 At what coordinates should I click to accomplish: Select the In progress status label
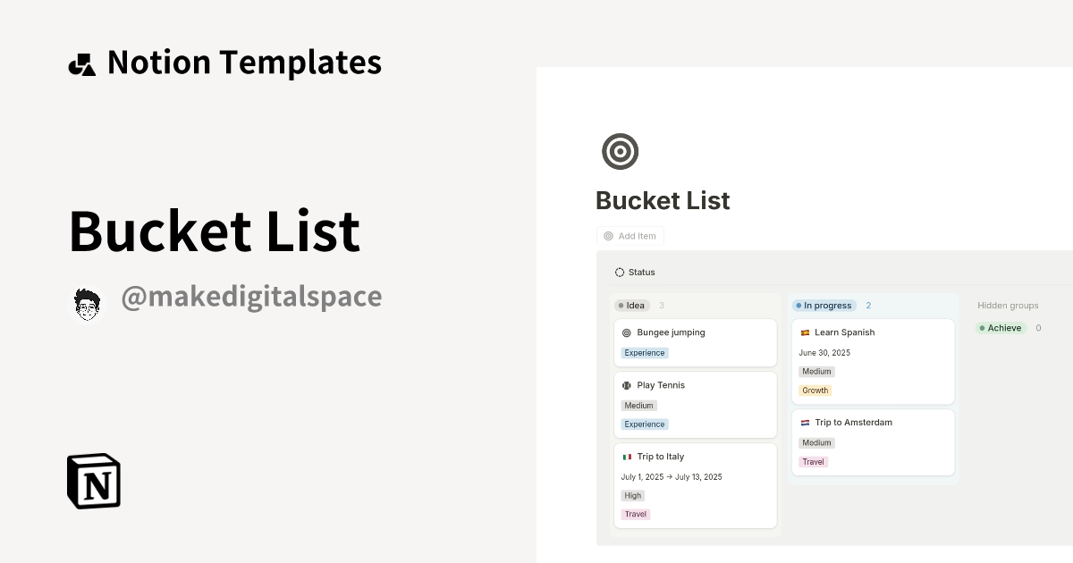click(824, 305)
